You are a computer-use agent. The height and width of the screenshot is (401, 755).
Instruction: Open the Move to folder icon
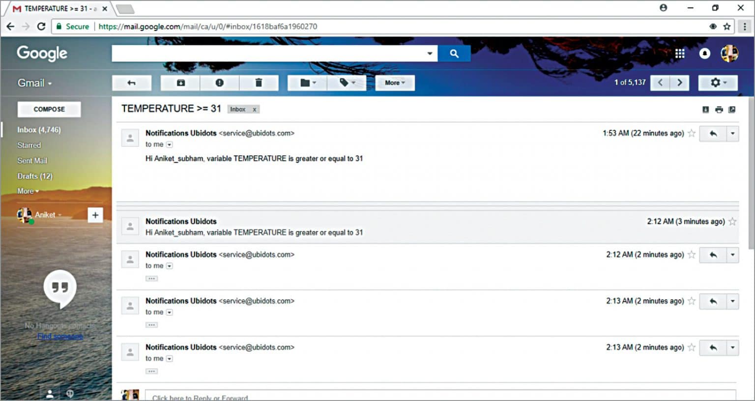click(x=306, y=83)
